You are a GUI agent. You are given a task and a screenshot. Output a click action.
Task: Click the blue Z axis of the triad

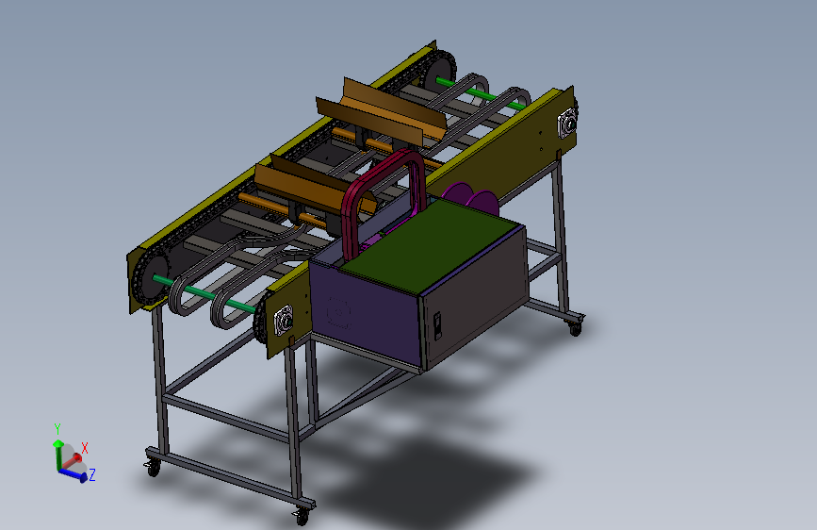74,473
